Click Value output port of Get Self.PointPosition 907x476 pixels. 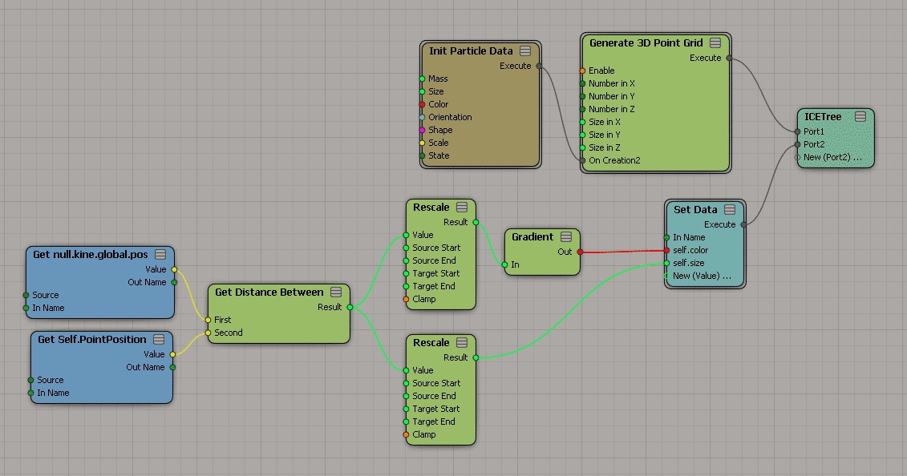(x=172, y=355)
